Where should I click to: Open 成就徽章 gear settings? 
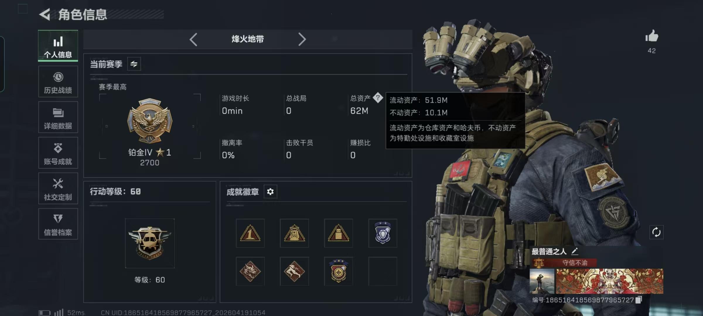[270, 192]
